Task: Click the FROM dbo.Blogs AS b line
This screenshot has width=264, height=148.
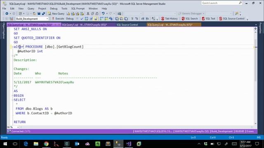Action: pos(34,109)
